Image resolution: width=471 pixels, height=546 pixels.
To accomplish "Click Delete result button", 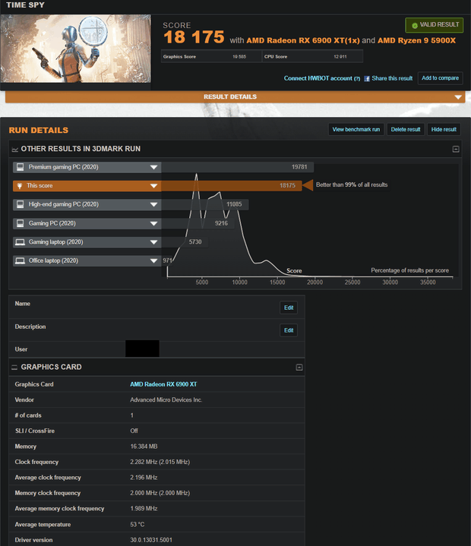I will click(x=406, y=130).
